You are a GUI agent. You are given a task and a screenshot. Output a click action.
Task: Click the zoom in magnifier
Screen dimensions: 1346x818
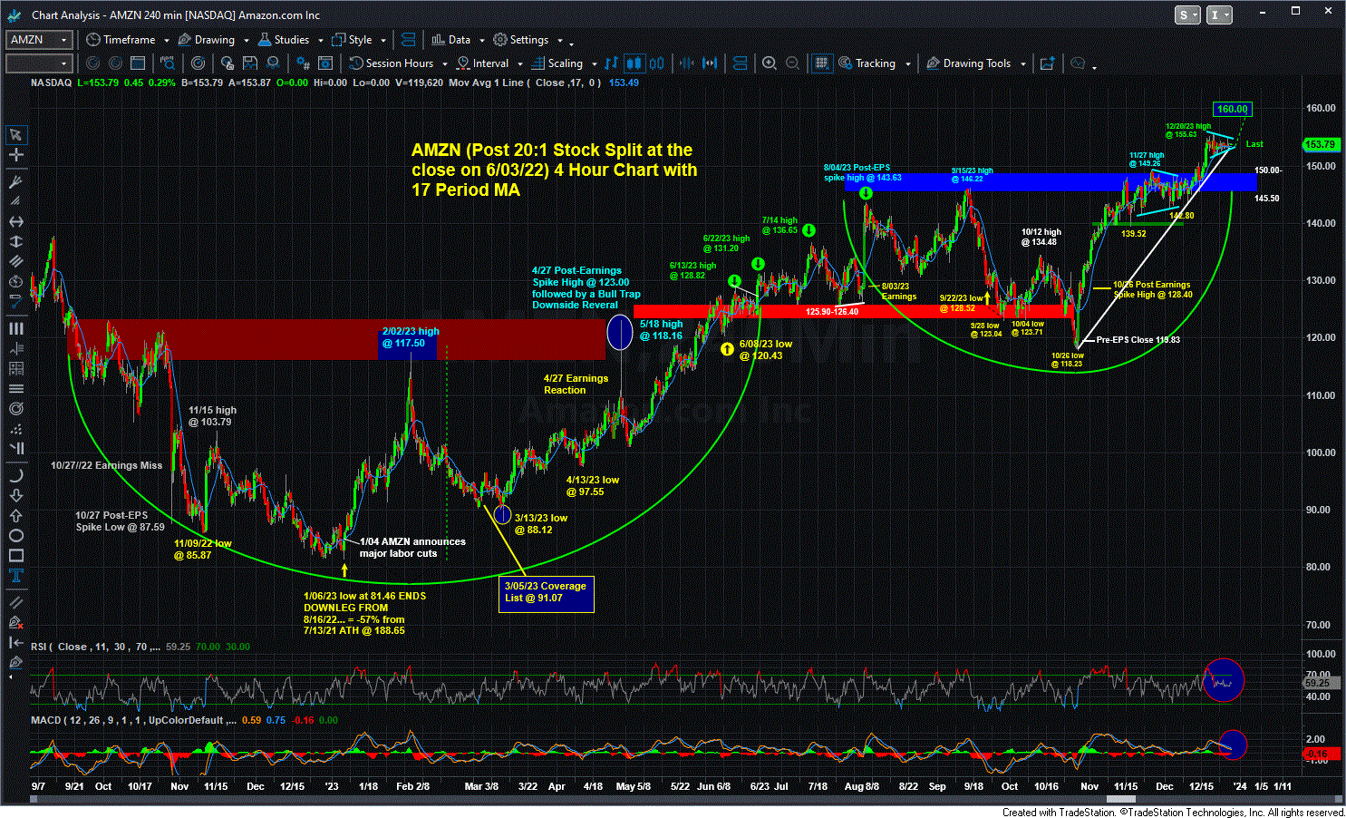pos(770,63)
